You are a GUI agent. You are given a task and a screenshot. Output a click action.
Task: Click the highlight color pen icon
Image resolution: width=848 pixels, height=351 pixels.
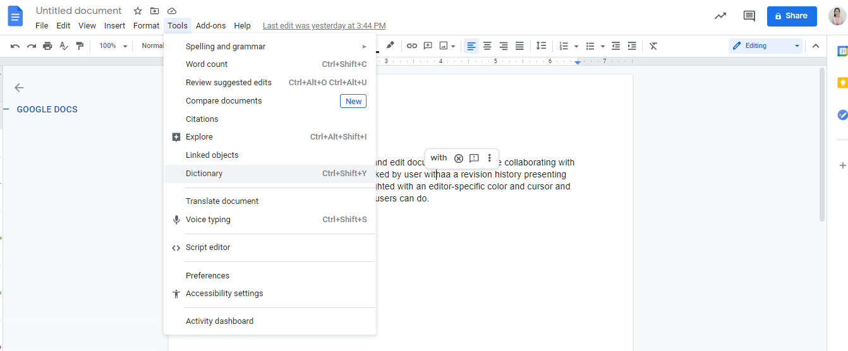390,45
